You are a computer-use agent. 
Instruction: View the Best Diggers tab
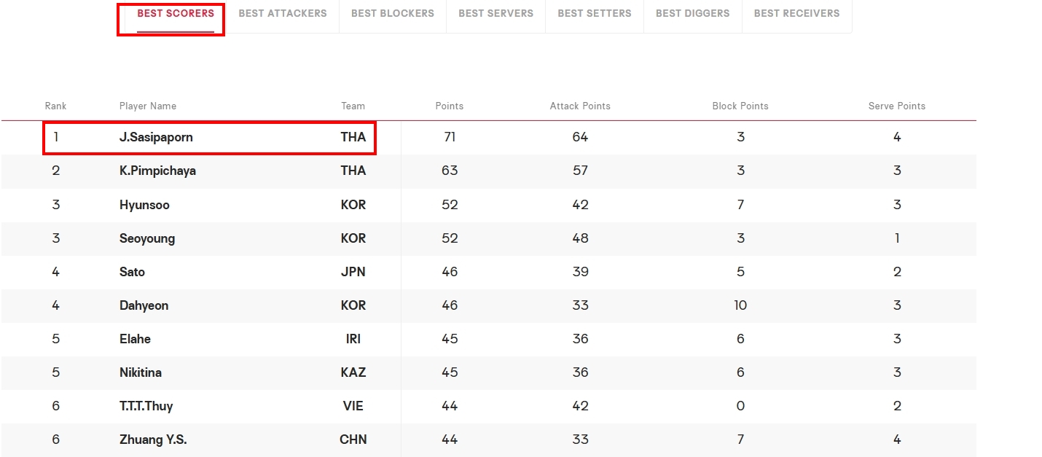[x=693, y=14]
